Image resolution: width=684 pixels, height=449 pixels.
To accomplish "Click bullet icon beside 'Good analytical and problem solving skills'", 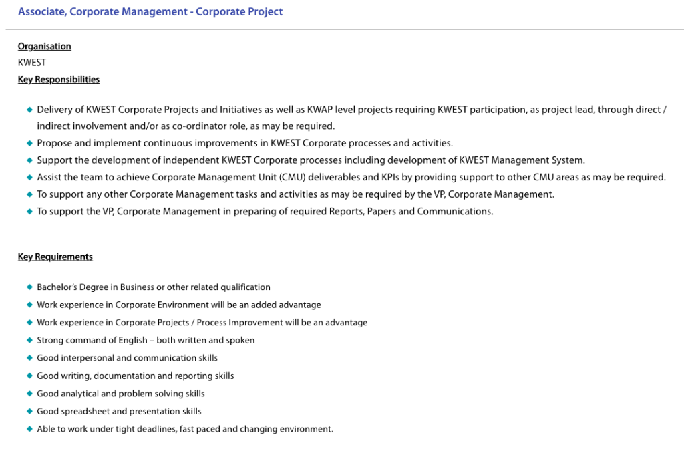I will pos(29,394).
